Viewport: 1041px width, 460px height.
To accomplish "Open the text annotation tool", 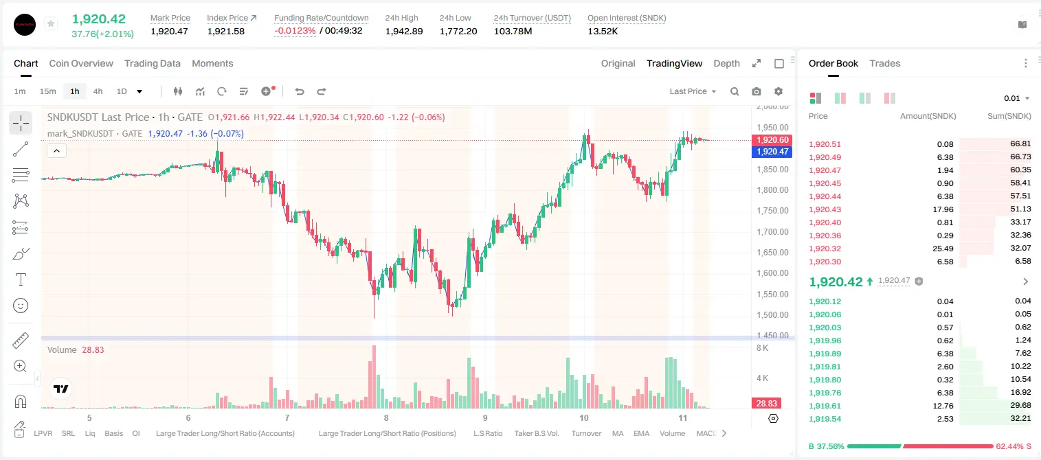I will (21, 279).
